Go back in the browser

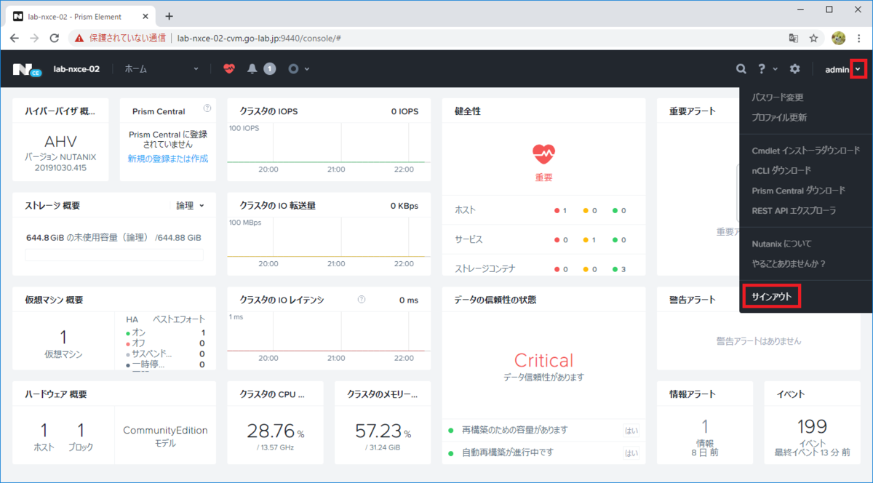[15, 38]
